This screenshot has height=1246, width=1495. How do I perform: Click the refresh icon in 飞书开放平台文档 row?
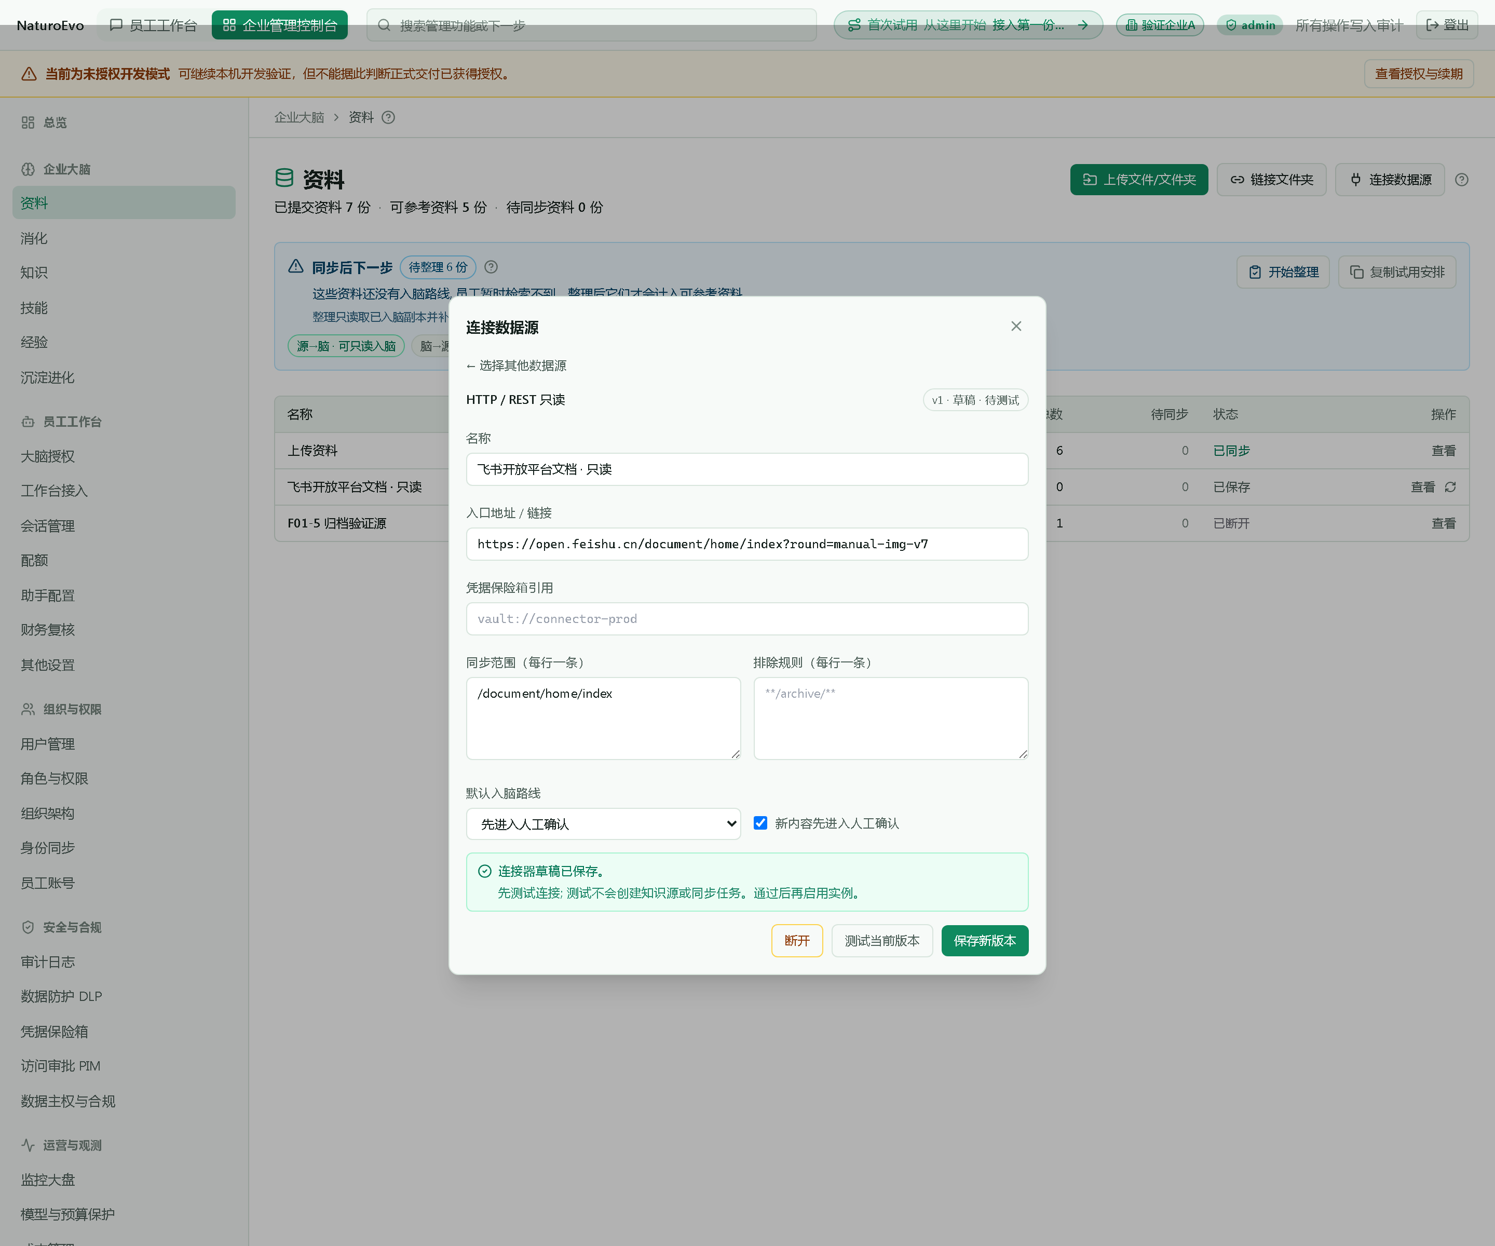1450,487
